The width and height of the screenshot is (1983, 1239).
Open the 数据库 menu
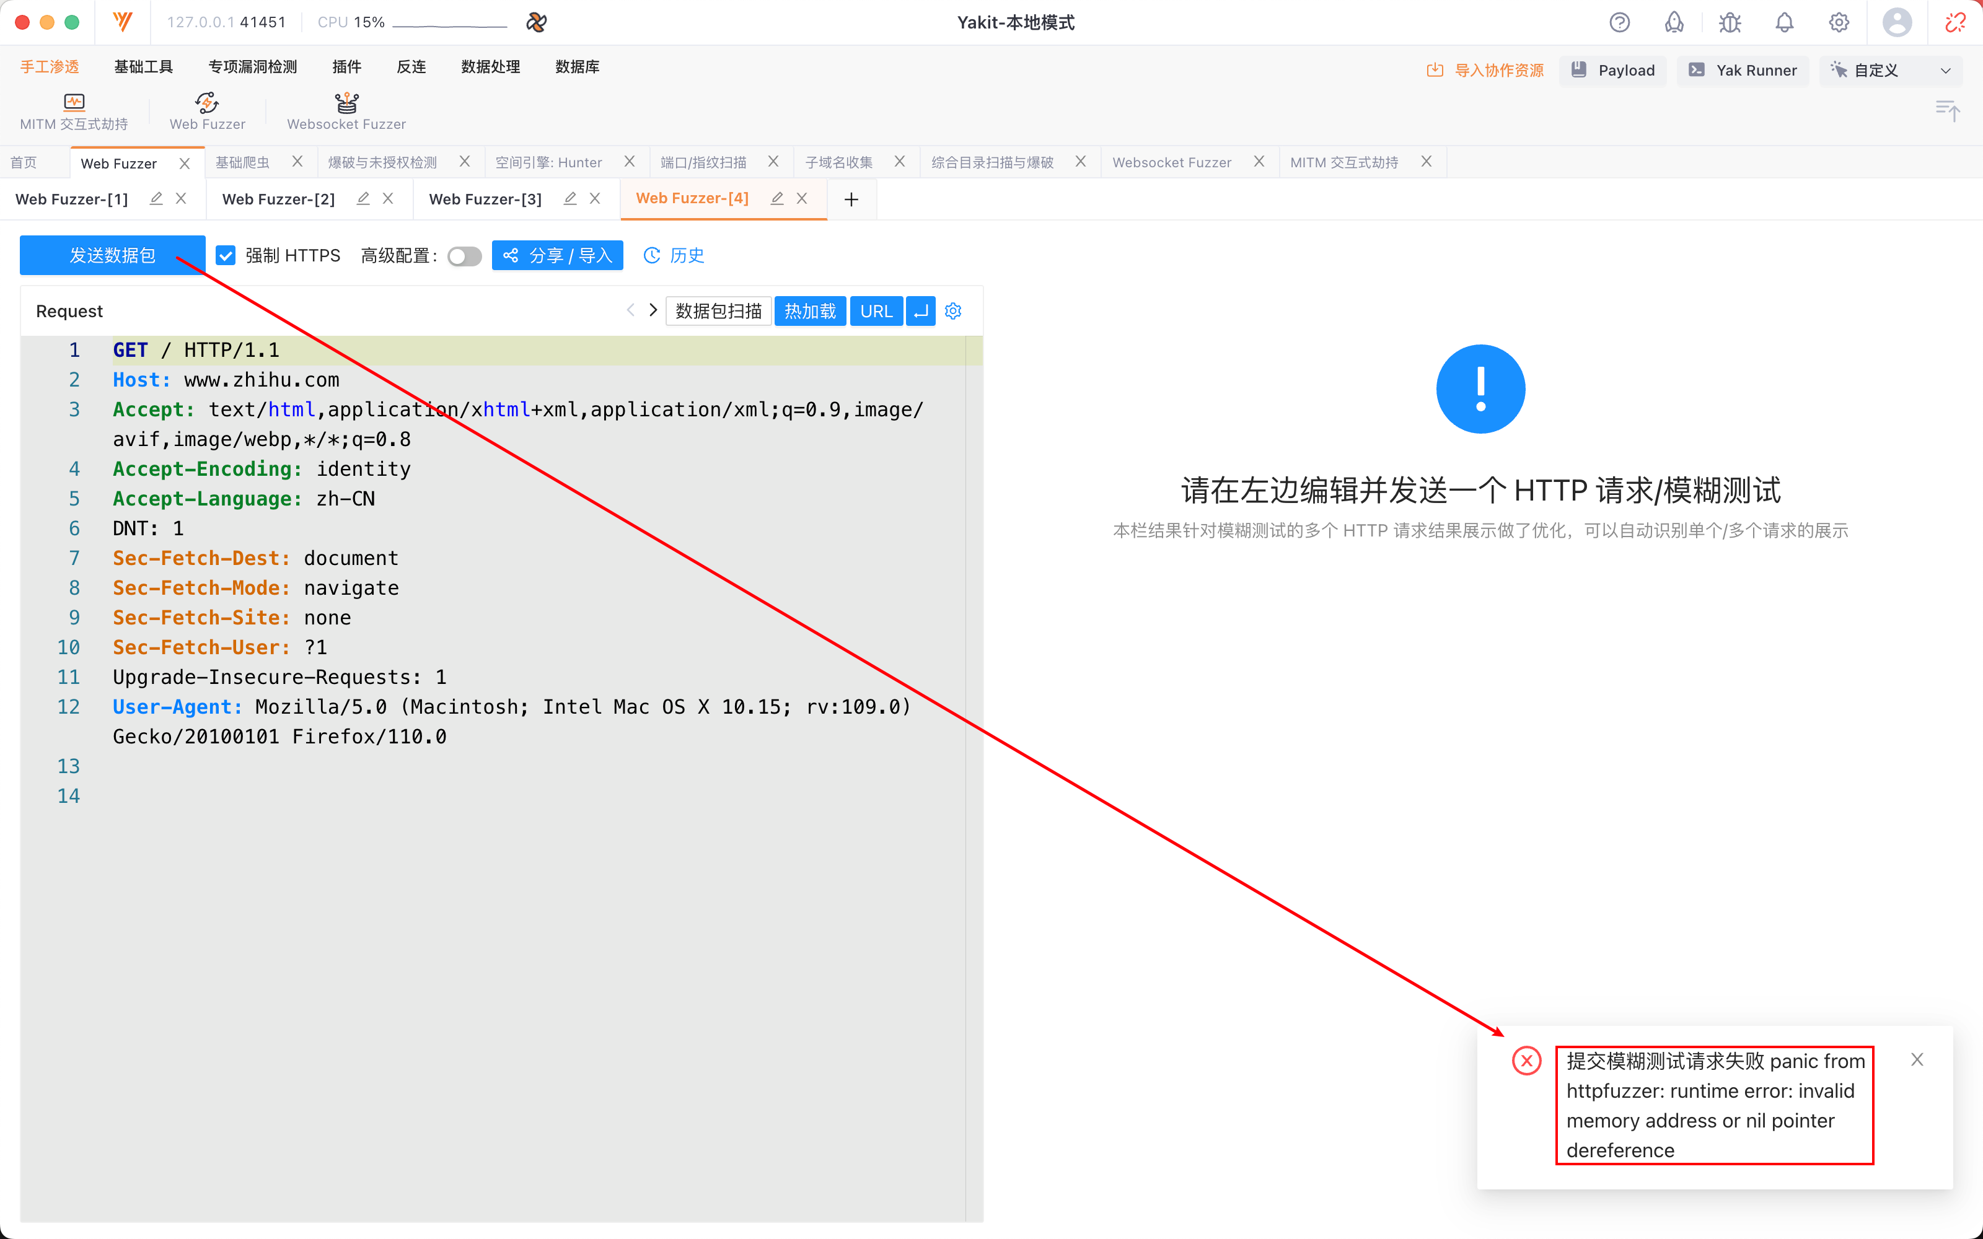point(578,66)
